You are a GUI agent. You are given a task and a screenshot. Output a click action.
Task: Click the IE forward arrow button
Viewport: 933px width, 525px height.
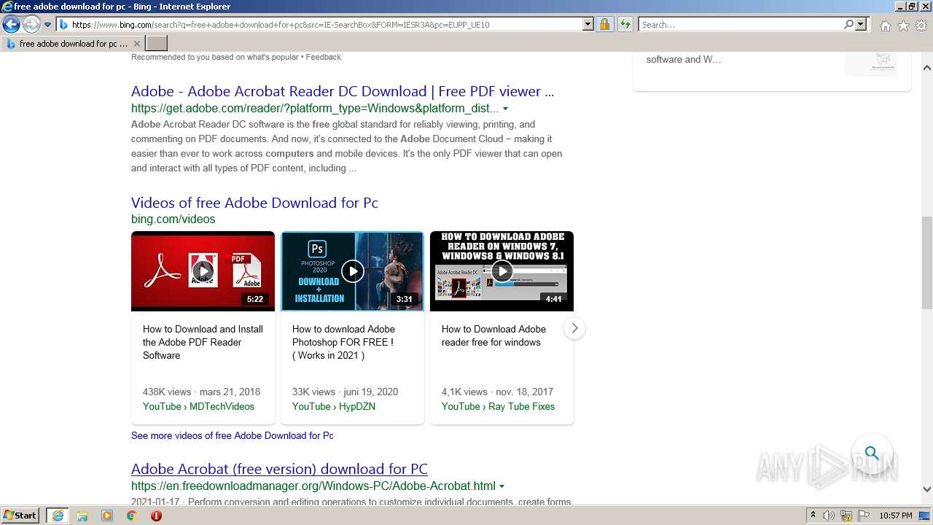[x=31, y=25]
